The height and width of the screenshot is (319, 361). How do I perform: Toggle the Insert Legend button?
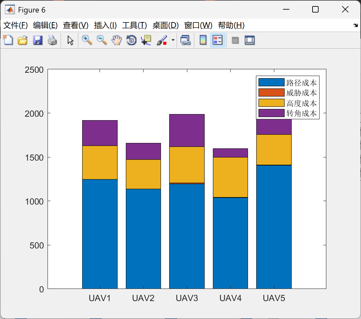coord(217,40)
